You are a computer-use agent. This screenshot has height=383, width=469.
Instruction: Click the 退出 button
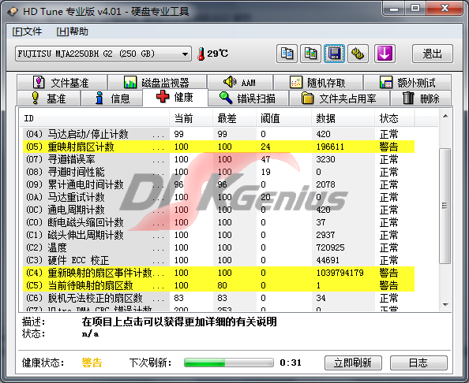pos(433,54)
